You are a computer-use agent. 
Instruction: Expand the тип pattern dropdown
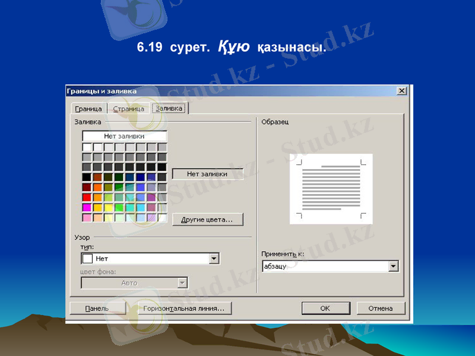tap(214, 258)
